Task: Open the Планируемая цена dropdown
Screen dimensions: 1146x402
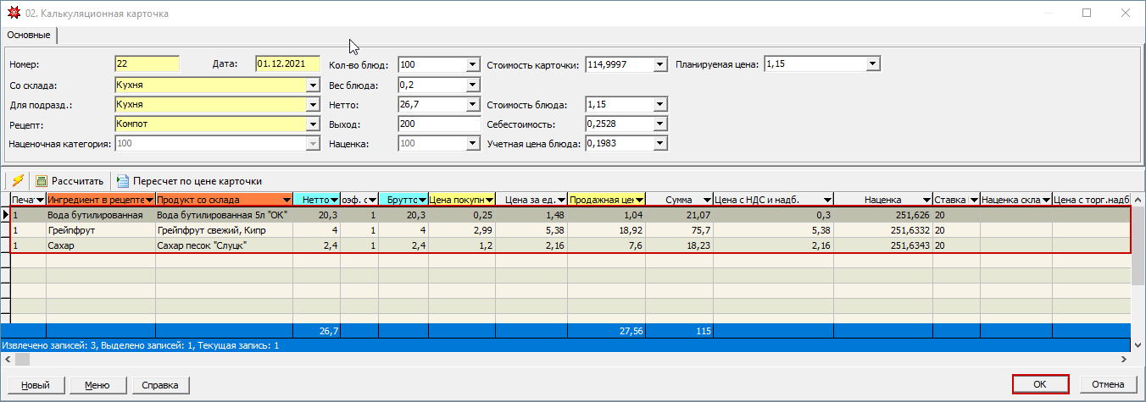Action: click(x=873, y=64)
